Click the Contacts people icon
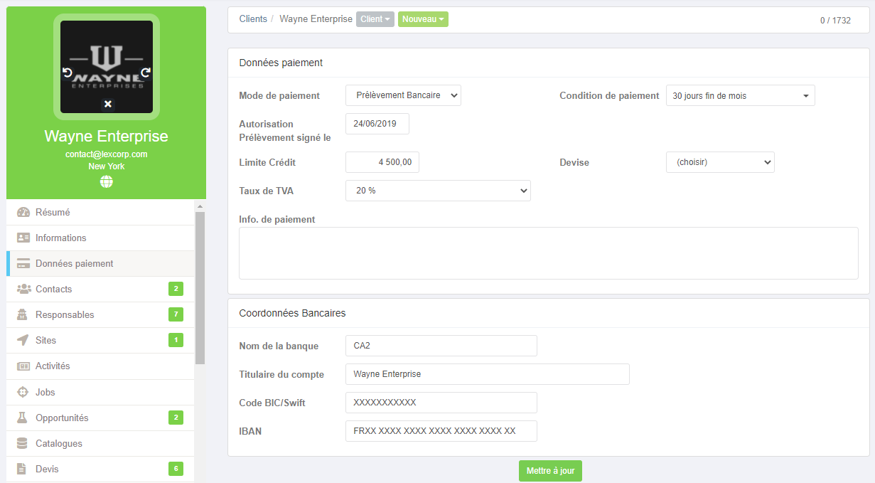The width and height of the screenshot is (875, 483). coord(23,289)
